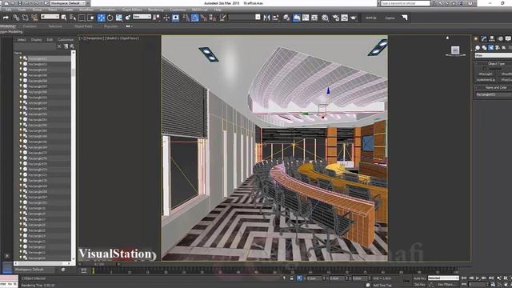Toggle Spinner Snap in main toolbar
The width and height of the screenshot is (512, 288).
pyautogui.click(x=213, y=18)
